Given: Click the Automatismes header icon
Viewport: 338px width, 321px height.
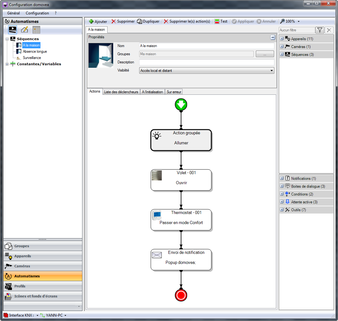Looking at the screenshot, I should coord(7,21).
